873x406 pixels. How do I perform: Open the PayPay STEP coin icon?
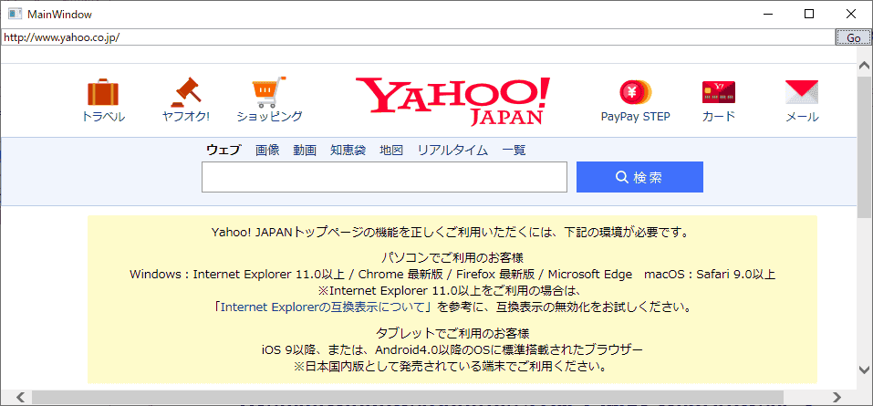(x=635, y=92)
